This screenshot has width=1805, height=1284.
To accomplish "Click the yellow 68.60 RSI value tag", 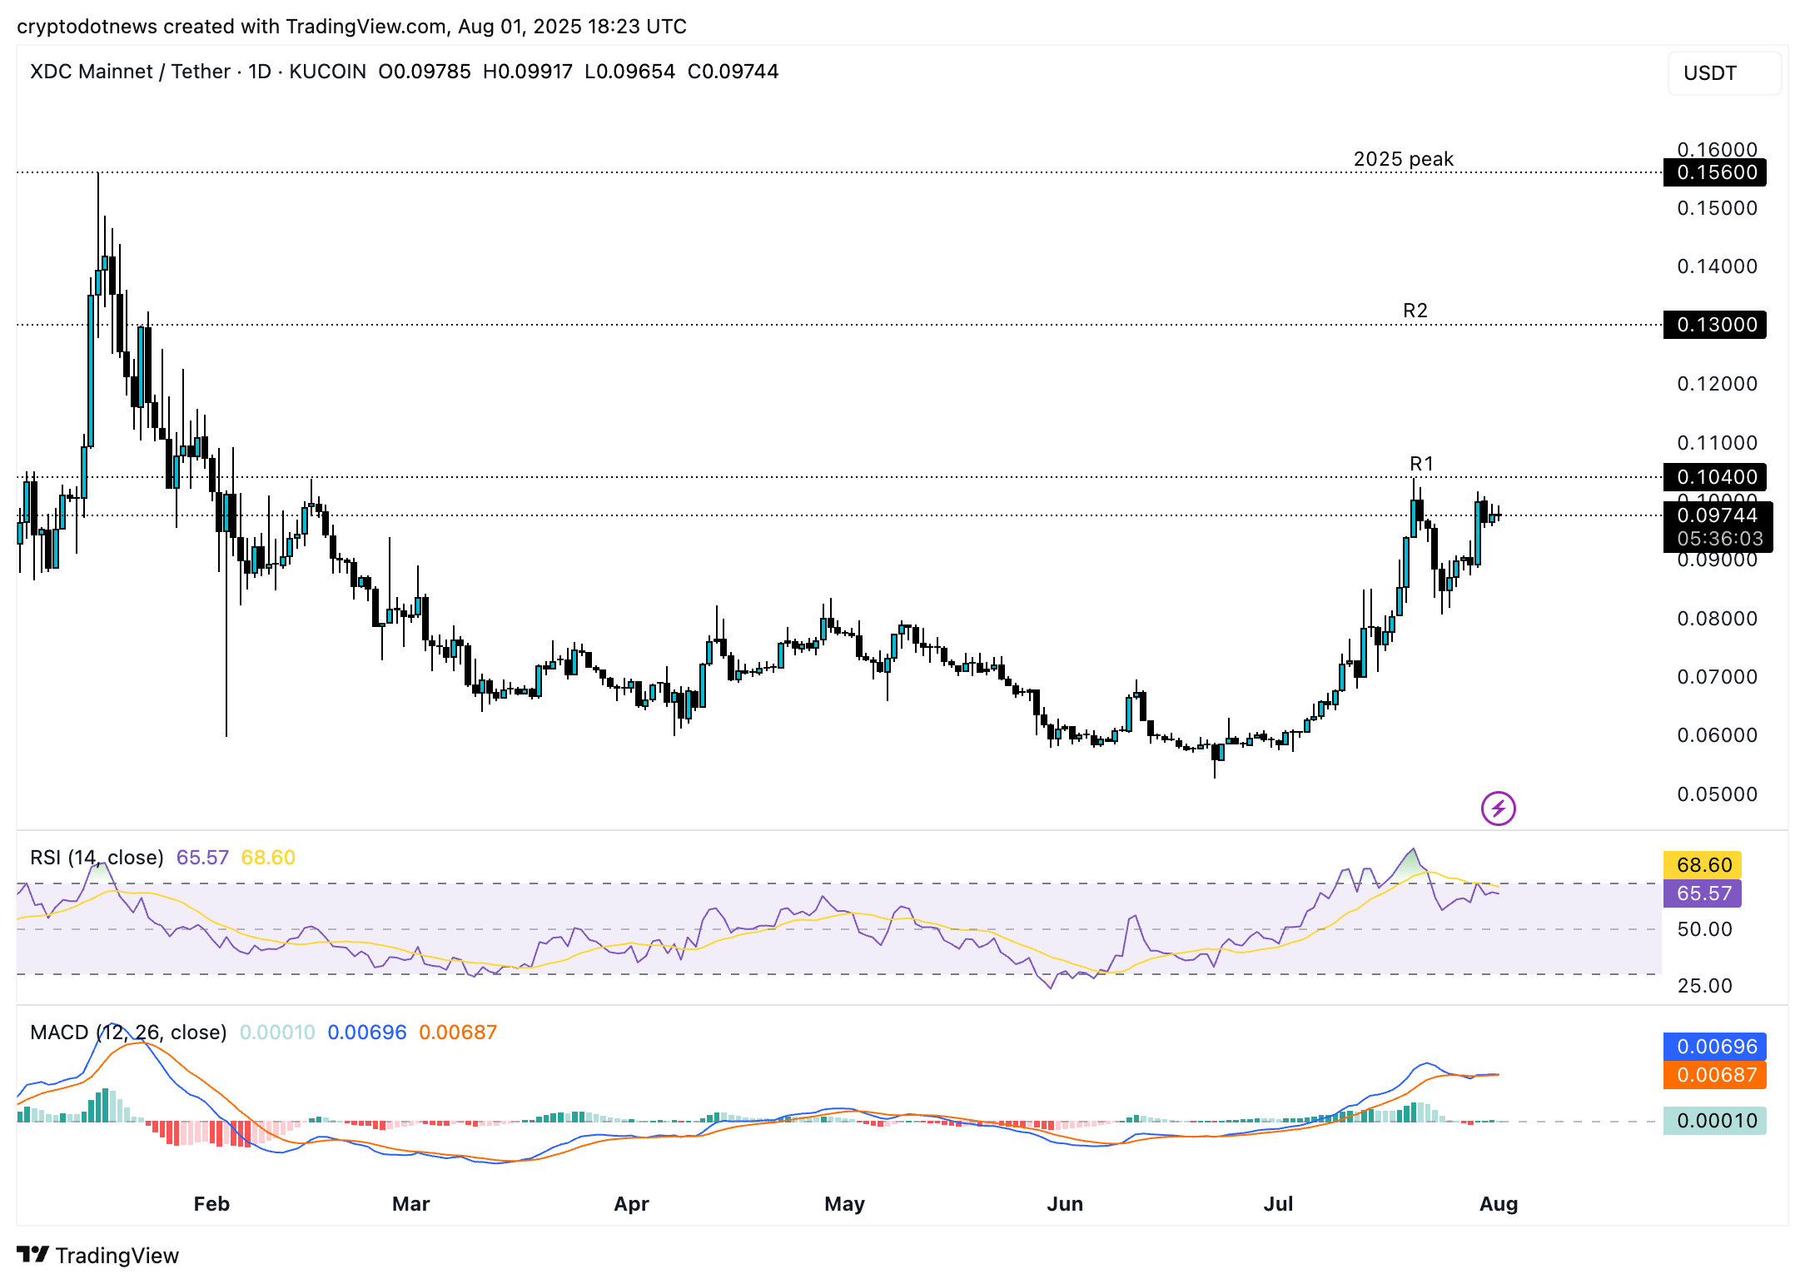I will (x=1703, y=864).
